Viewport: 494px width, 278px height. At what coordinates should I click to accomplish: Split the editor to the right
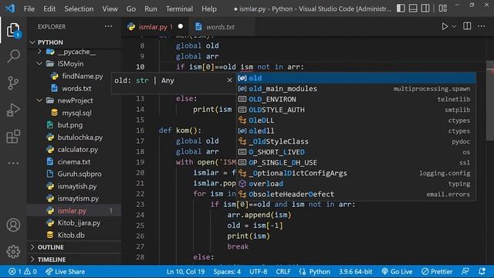pos(467,26)
